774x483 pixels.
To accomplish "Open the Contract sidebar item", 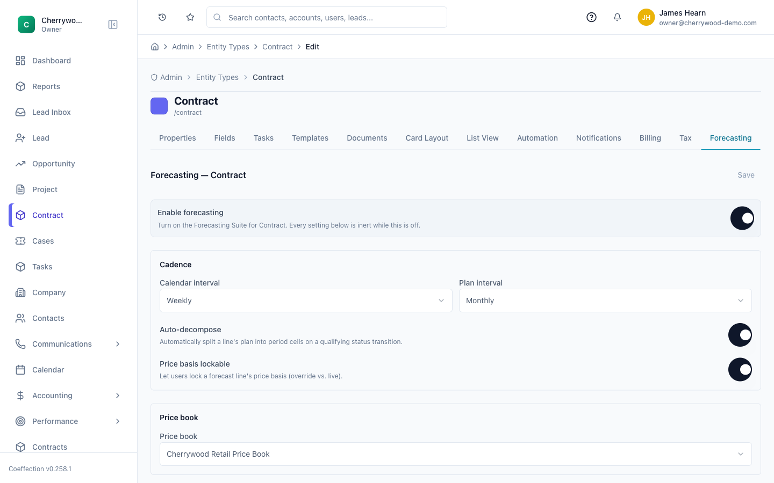I will (69, 215).
